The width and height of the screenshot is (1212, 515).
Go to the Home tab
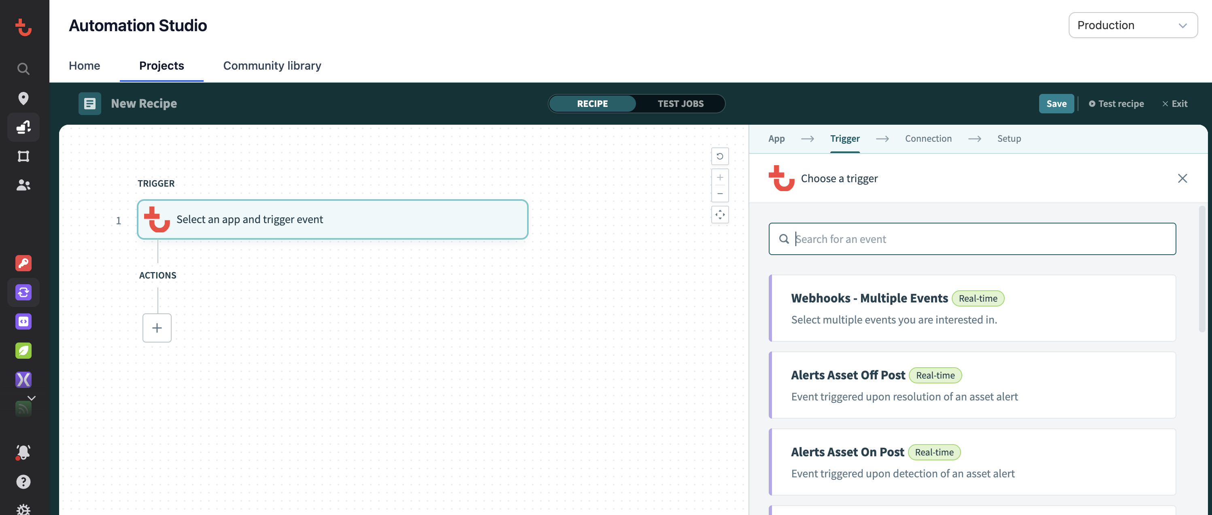pyautogui.click(x=84, y=66)
